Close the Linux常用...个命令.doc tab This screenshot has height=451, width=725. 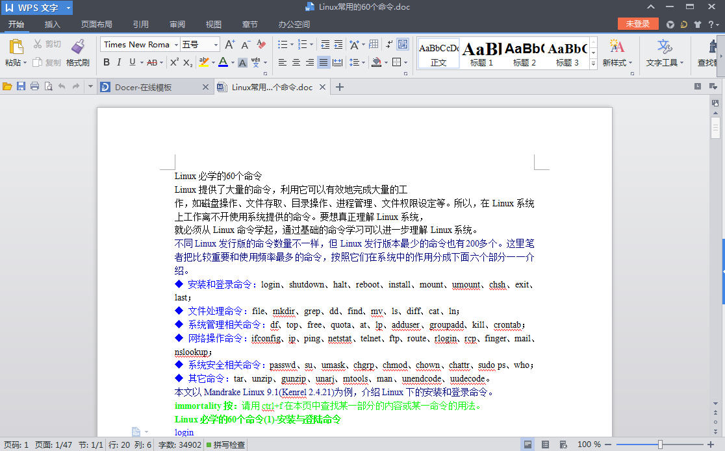[x=322, y=87]
